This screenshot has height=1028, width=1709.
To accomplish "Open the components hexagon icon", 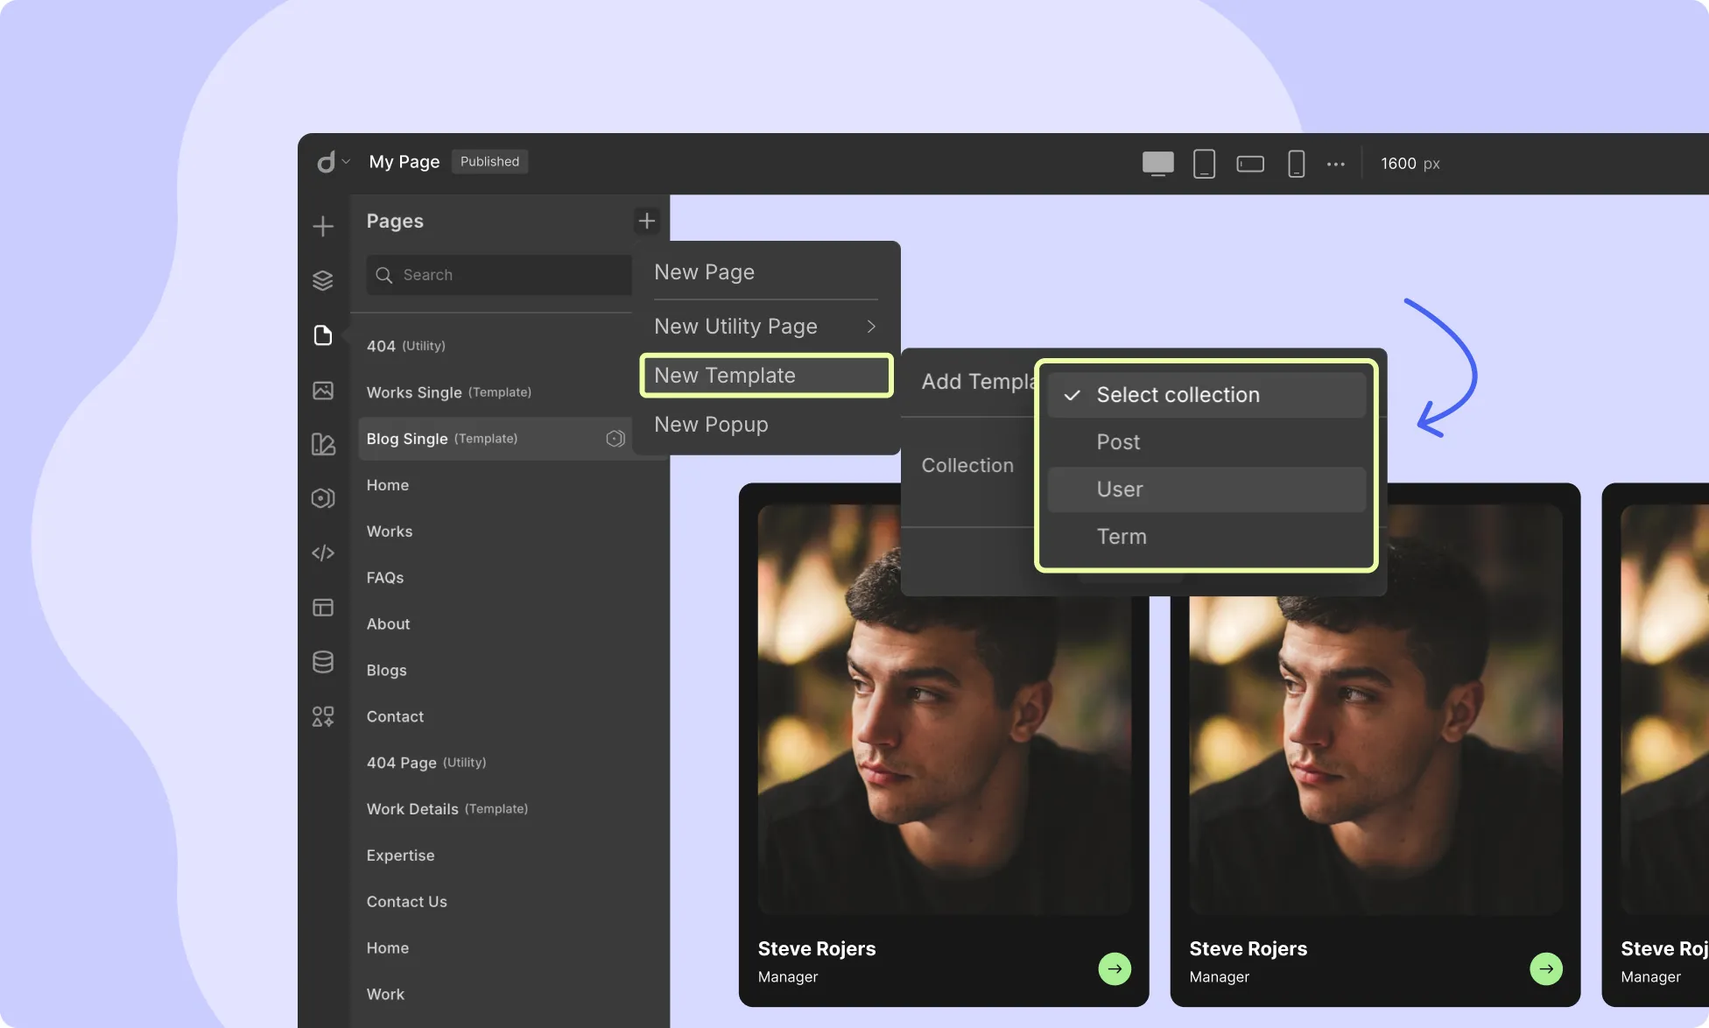I will (x=323, y=498).
